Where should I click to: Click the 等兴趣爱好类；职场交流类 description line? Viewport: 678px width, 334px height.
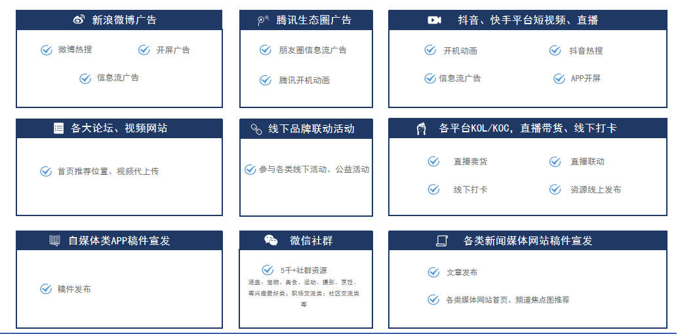coord(304,293)
